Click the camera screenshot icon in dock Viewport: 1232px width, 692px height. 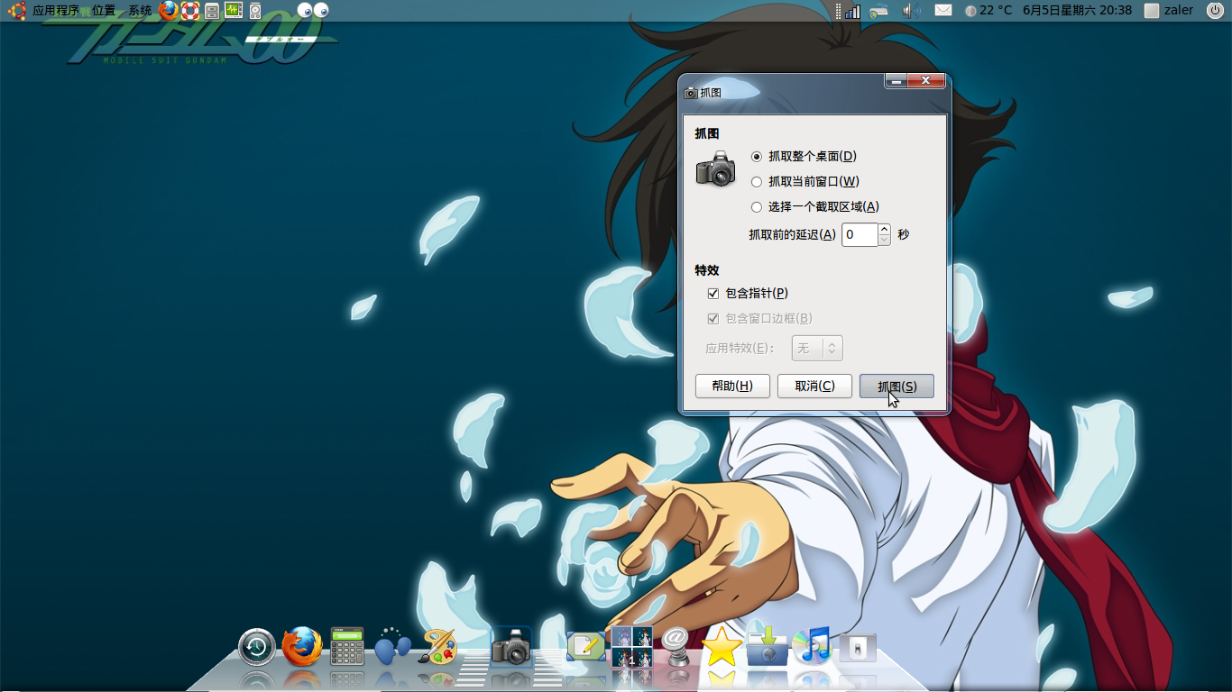[512, 647]
